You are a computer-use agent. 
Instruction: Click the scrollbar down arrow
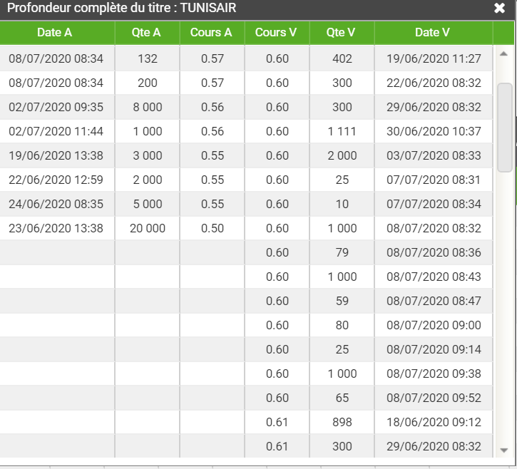(x=503, y=450)
